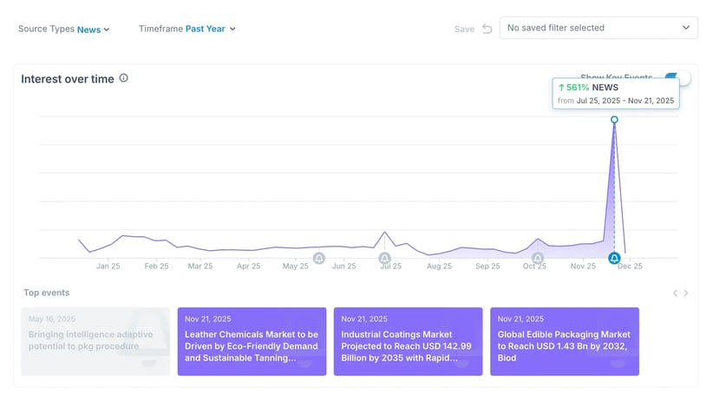Go to previous top events with left arrow

pos(675,293)
